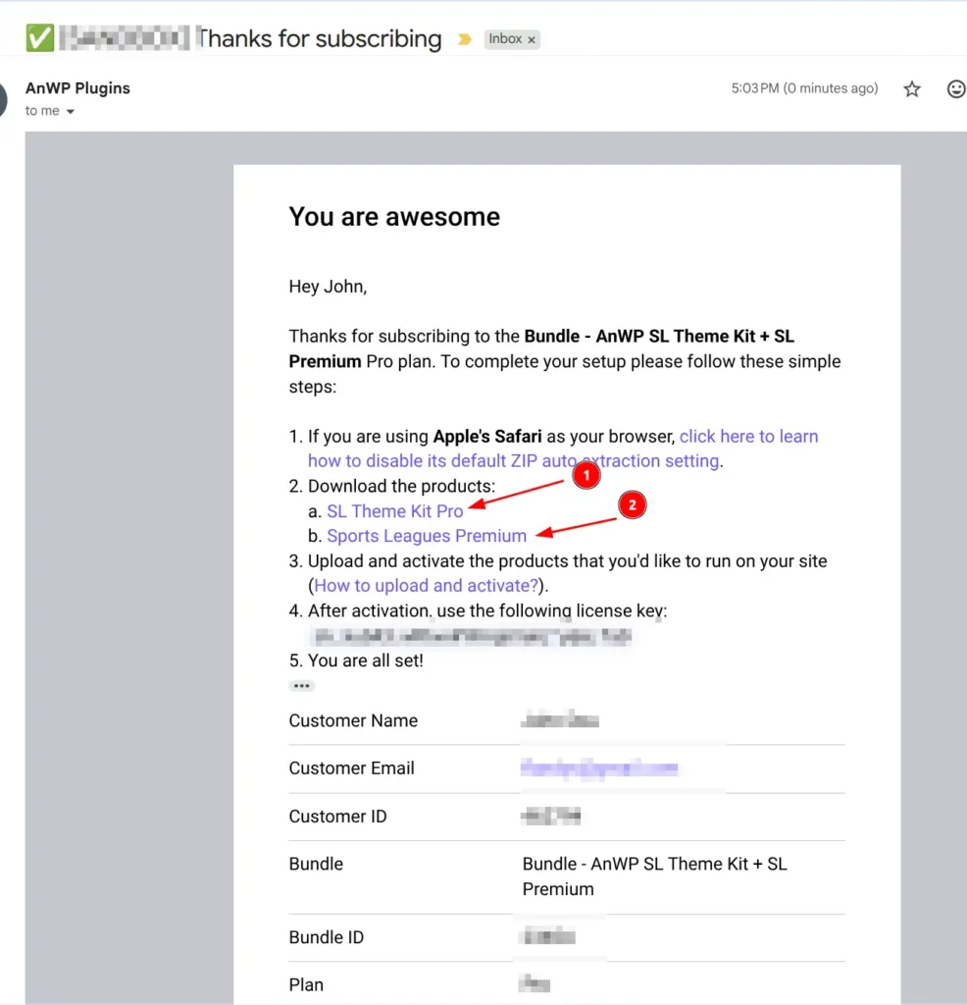Star this email from AnWP Plugins
The width and height of the screenshot is (967, 1005).
click(912, 89)
